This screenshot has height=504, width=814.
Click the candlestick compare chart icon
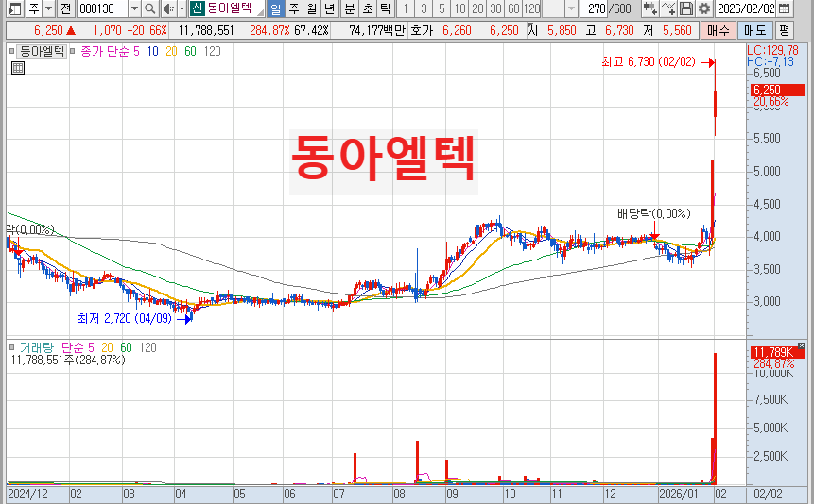[x=649, y=8]
